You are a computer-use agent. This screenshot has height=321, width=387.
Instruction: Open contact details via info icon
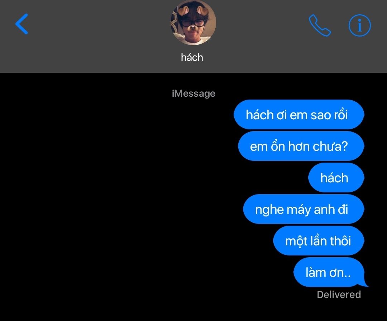pyautogui.click(x=359, y=25)
